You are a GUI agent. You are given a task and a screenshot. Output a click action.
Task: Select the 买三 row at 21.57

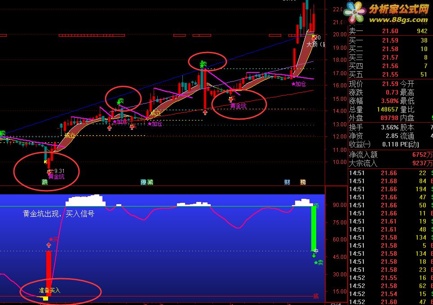[x=389, y=57]
